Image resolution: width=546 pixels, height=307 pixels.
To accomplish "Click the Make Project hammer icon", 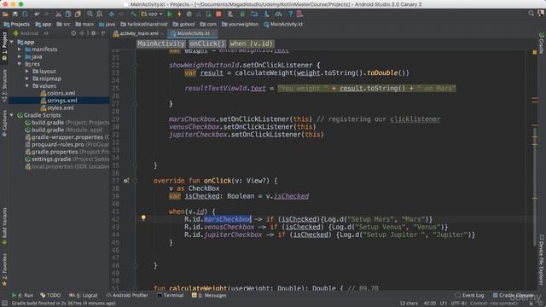I will tap(133, 14).
